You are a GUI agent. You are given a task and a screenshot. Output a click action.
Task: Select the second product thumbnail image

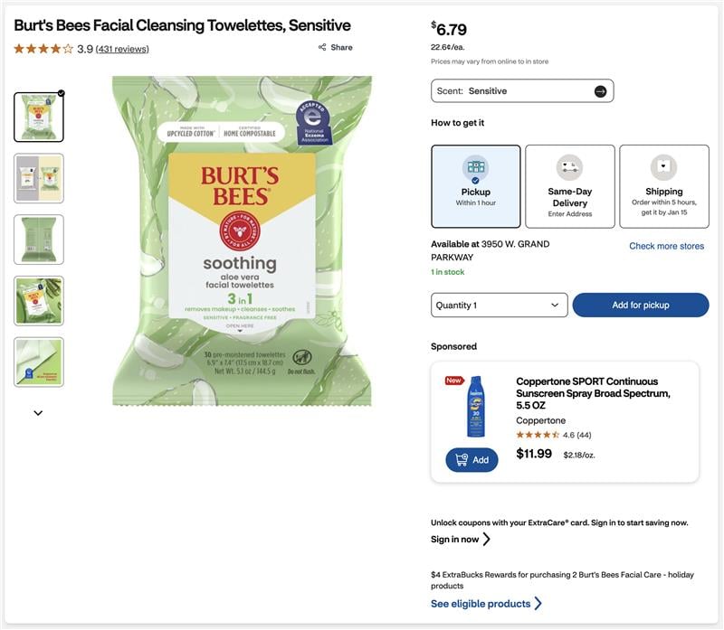tap(39, 178)
